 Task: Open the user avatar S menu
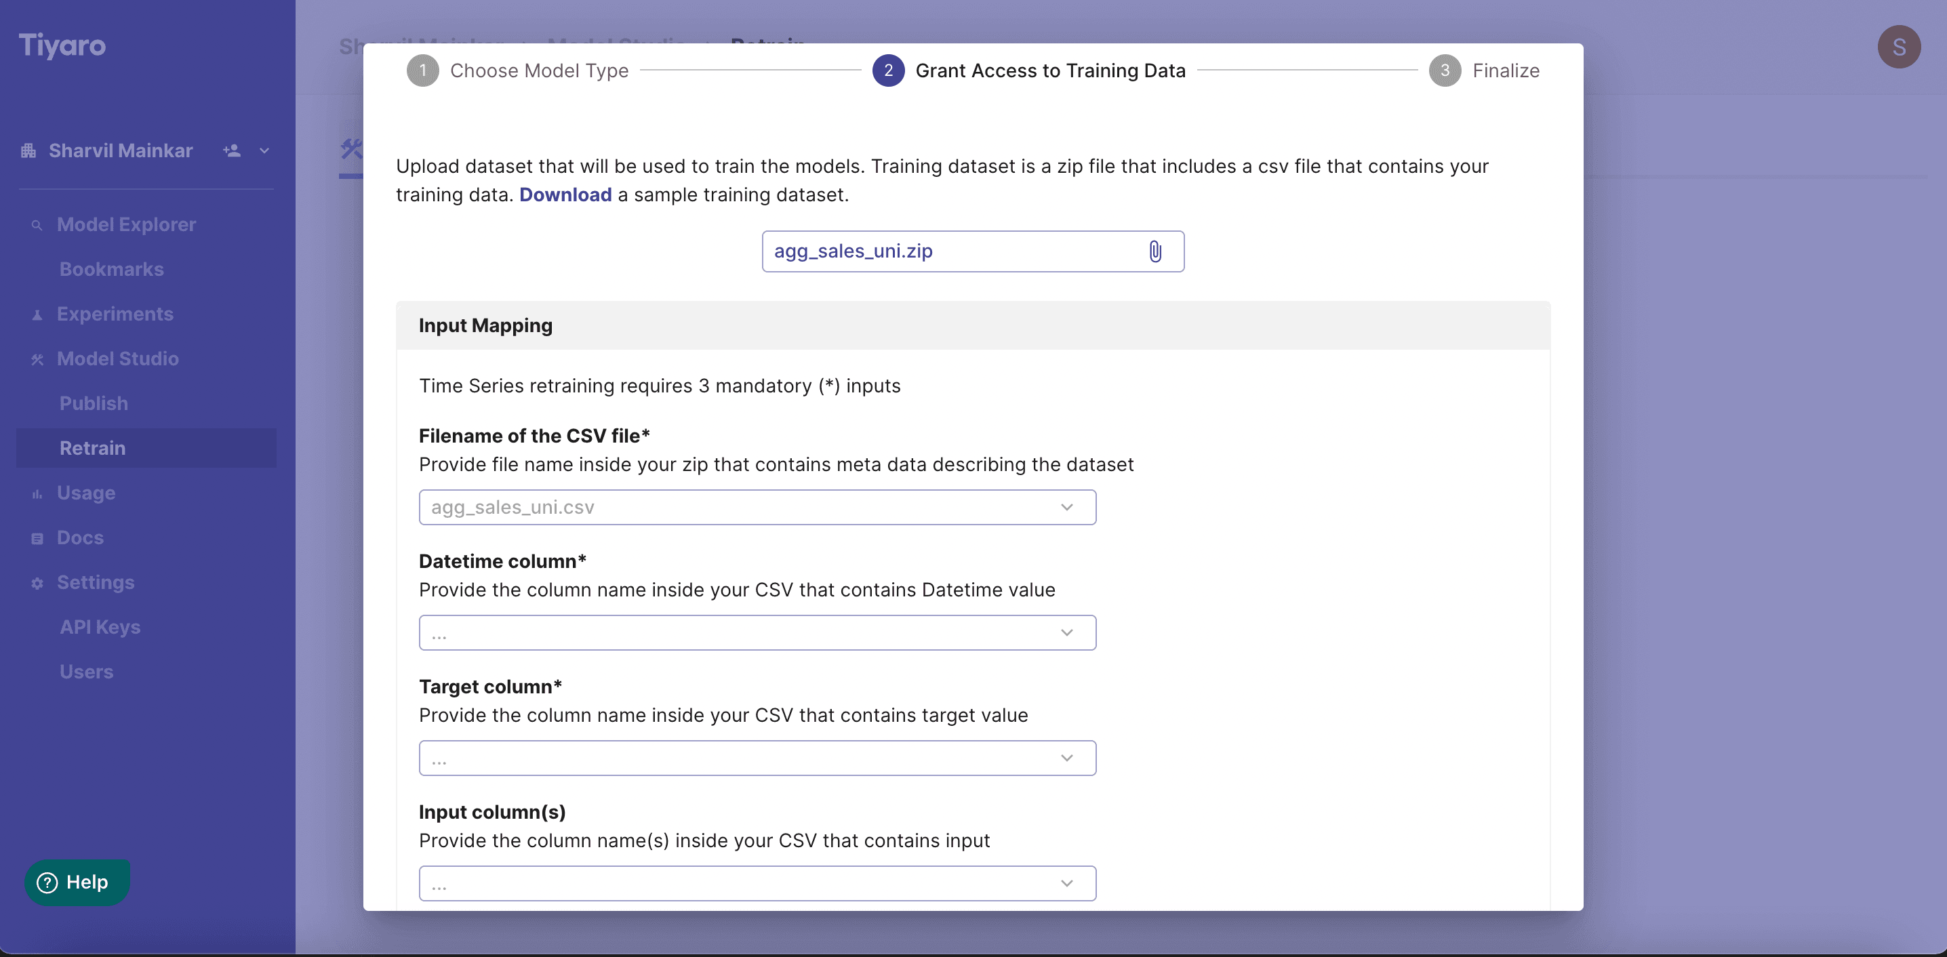(1899, 47)
